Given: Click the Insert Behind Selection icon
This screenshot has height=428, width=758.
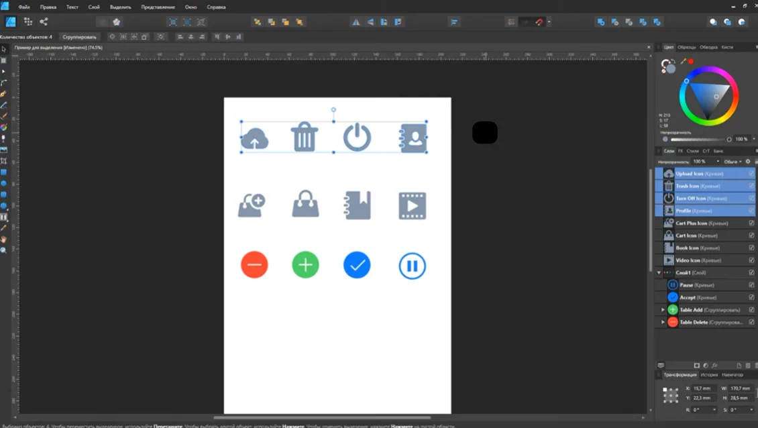Looking at the screenshot, I should click(713, 21).
